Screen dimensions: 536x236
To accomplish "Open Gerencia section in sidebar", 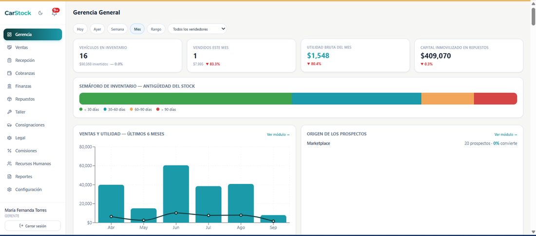I will click(33, 35).
